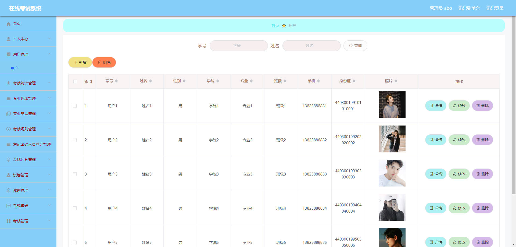Image resolution: width=516 pixels, height=247 pixels.
Task: Focus the 姓名 search input
Action: [311, 46]
